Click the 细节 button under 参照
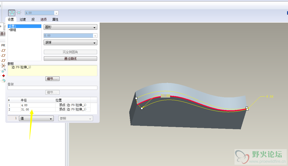This screenshot has width=288, height=166. (x=52, y=79)
